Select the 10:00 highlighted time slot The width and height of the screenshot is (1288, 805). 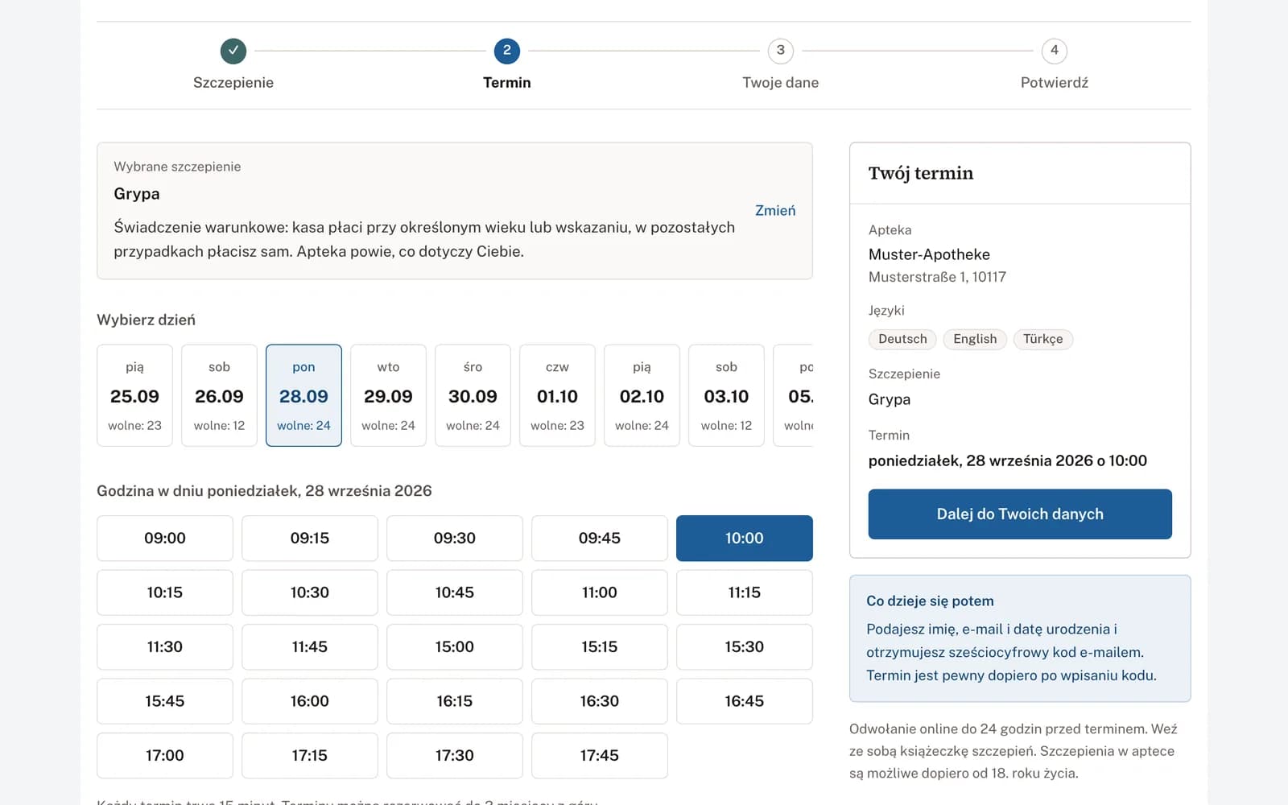click(x=745, y=538)
